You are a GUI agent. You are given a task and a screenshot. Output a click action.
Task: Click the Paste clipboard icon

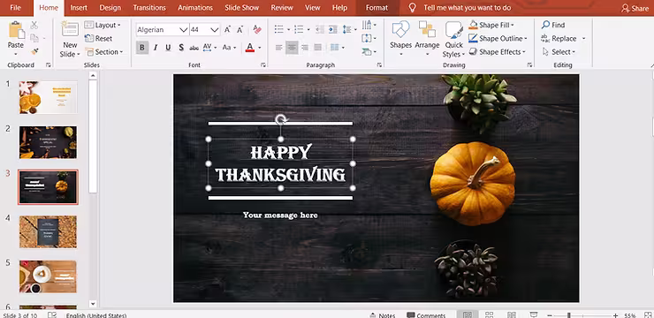pos(16,31)
